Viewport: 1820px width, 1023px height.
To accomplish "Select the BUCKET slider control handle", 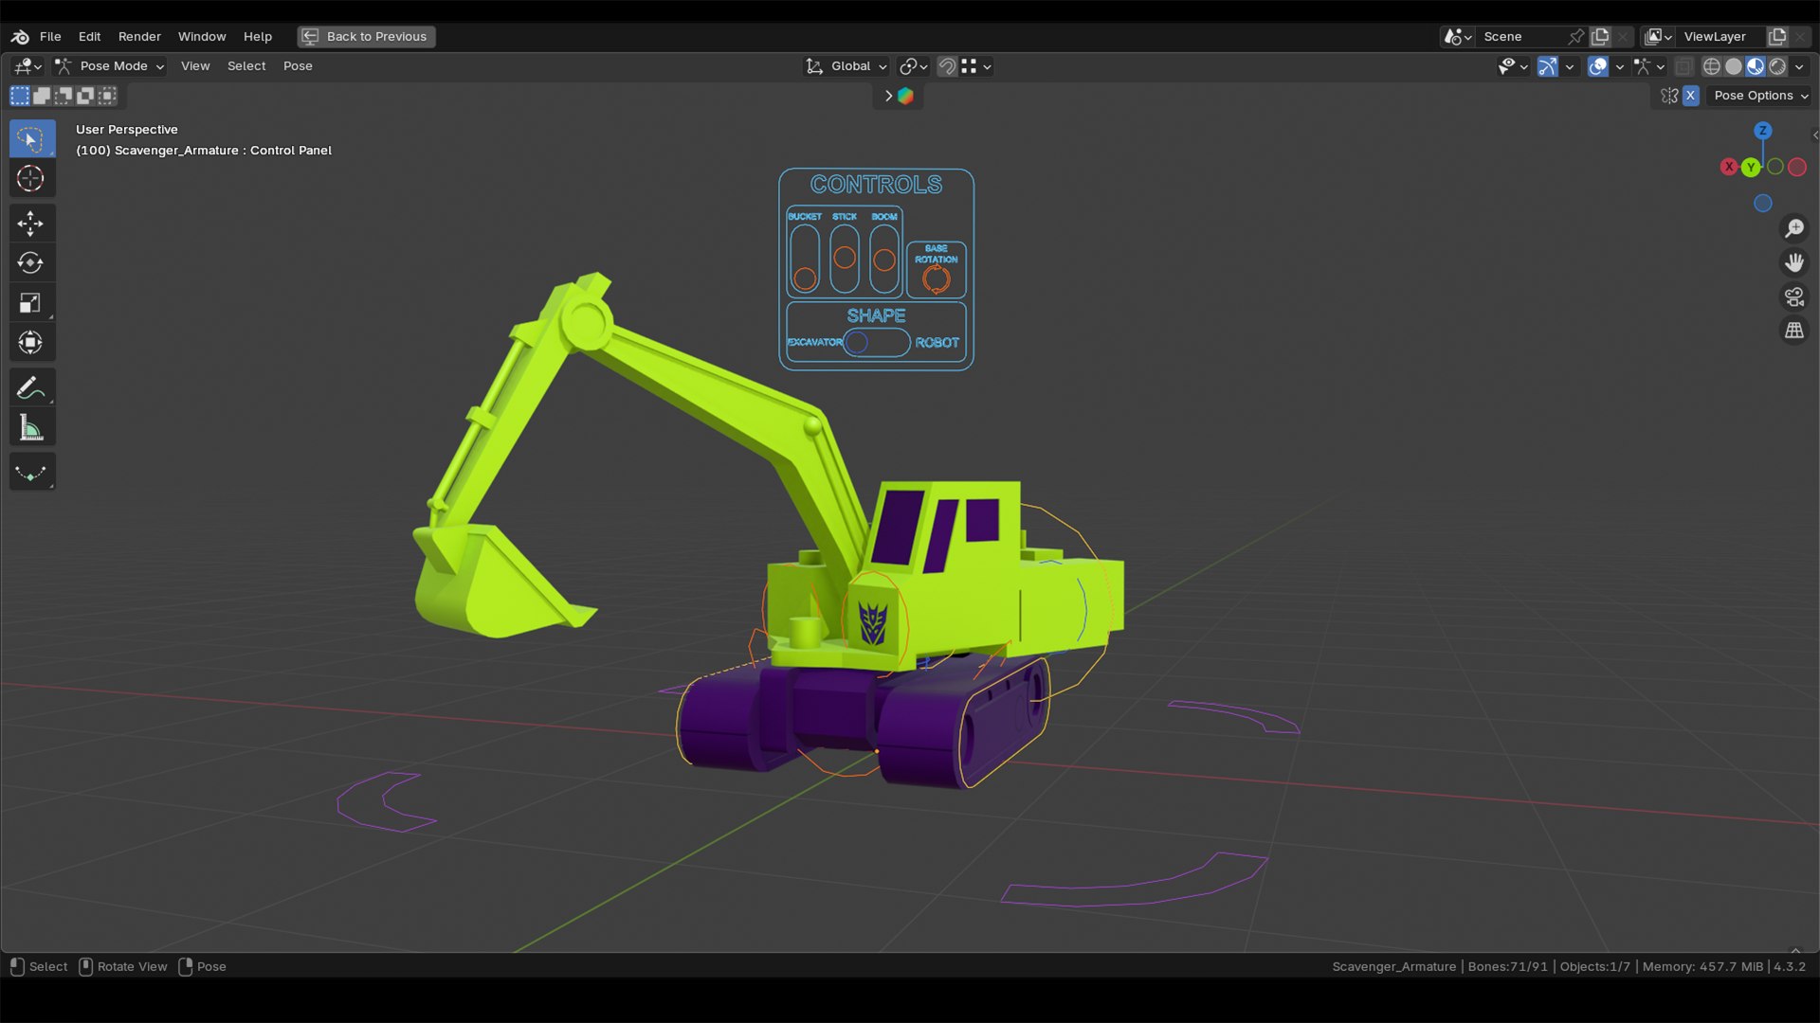I will 805,278.
